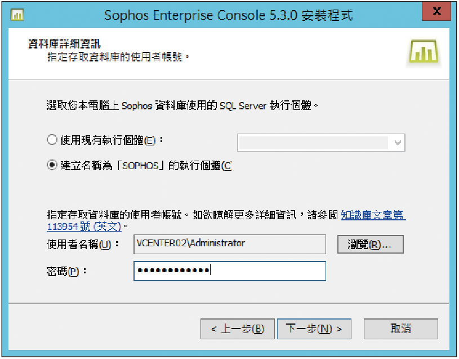Select 建立名稱為「SOPHOS」的執行個體 radio button
459x359 pixels.
[52, 165]
